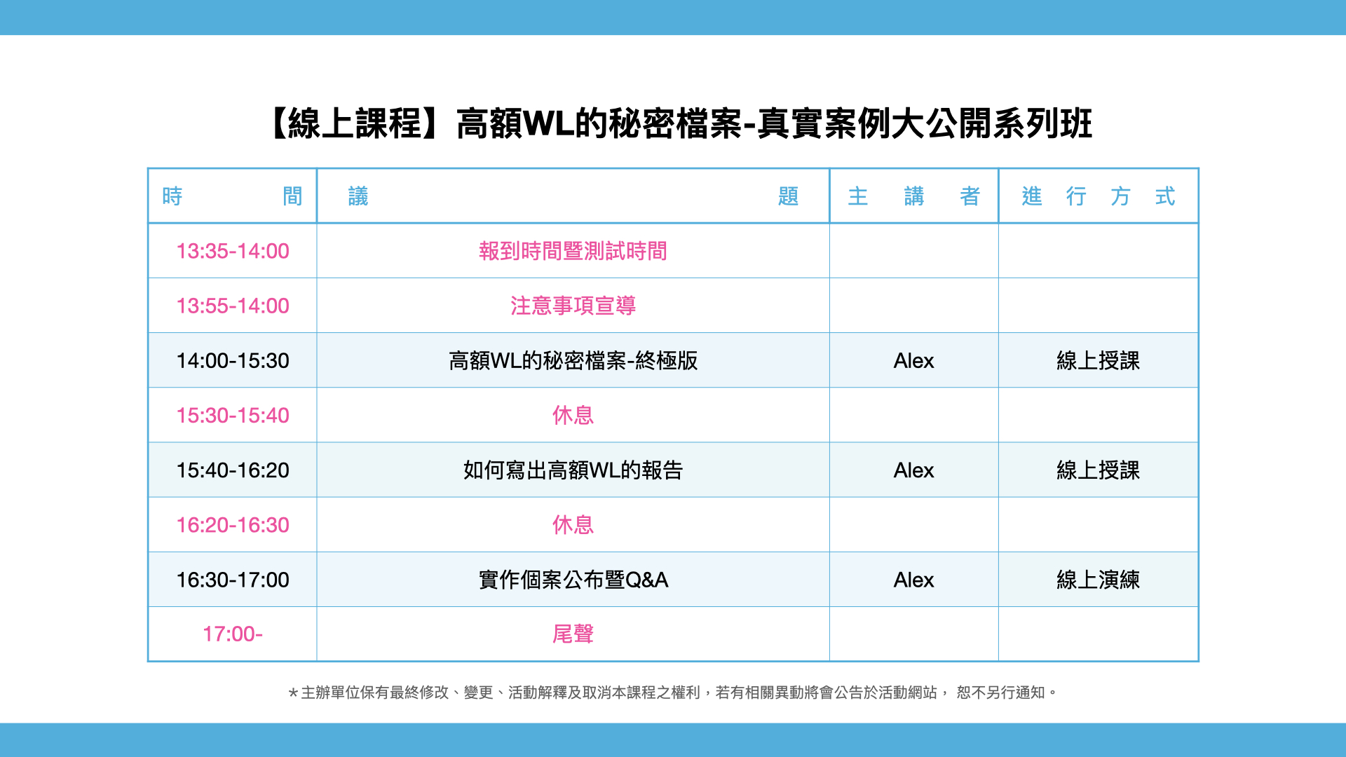This screenshot has height=757, width=1346.
Task: Click 實作個案公布暨Q&A topic text
Action: pos(573,580)
